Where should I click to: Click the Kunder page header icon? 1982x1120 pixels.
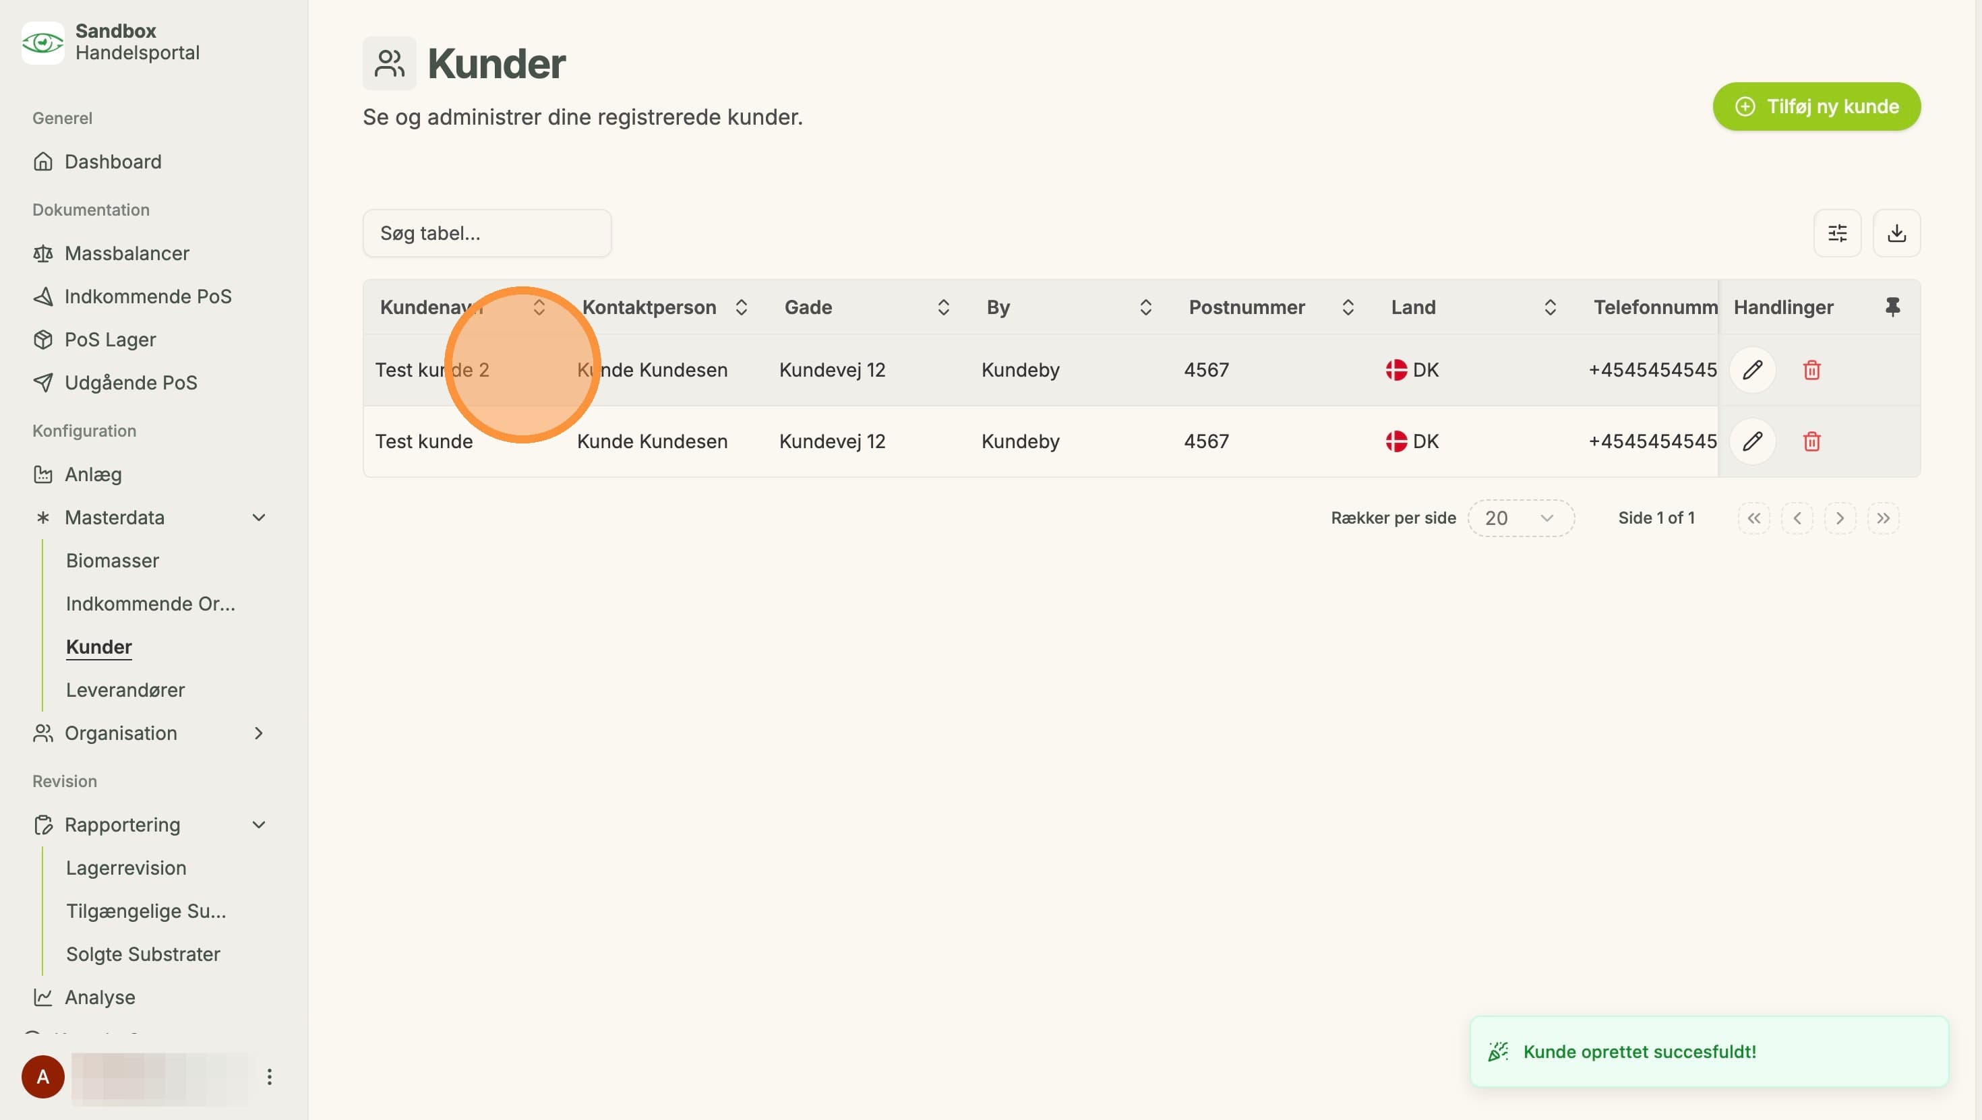pos(390,63)
